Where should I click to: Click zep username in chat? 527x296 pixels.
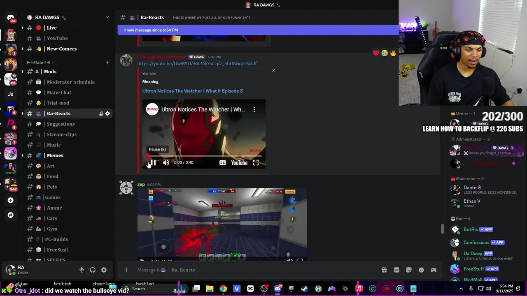click(141, 185)
